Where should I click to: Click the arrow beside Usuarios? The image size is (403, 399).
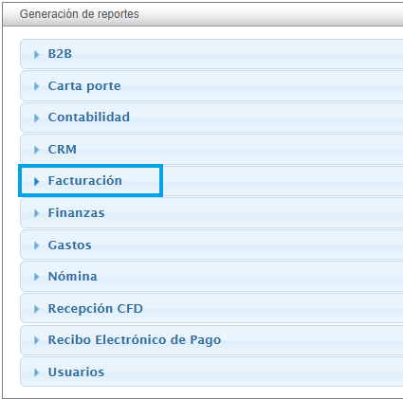click(37, 372)
